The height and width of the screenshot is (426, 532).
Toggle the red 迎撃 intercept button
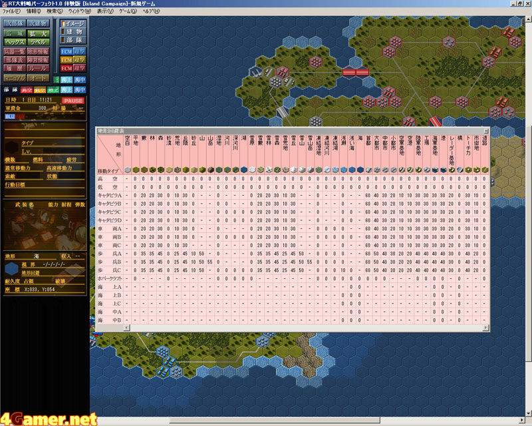click(79, 68)
